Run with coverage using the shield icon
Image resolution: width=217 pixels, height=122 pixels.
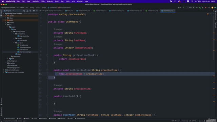click(203, 7)
